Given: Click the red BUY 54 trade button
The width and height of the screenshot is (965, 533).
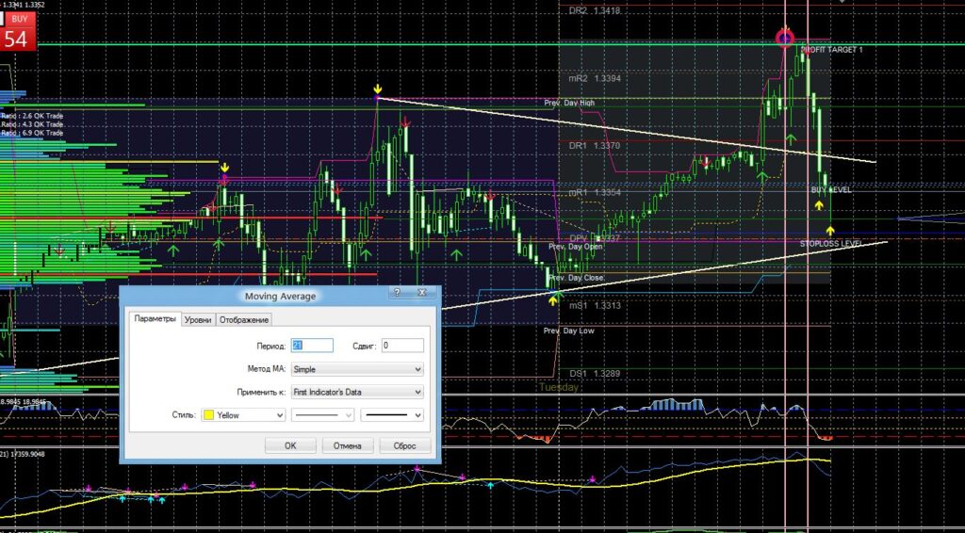Looking at the screenshot, I should tap(18, 32).
